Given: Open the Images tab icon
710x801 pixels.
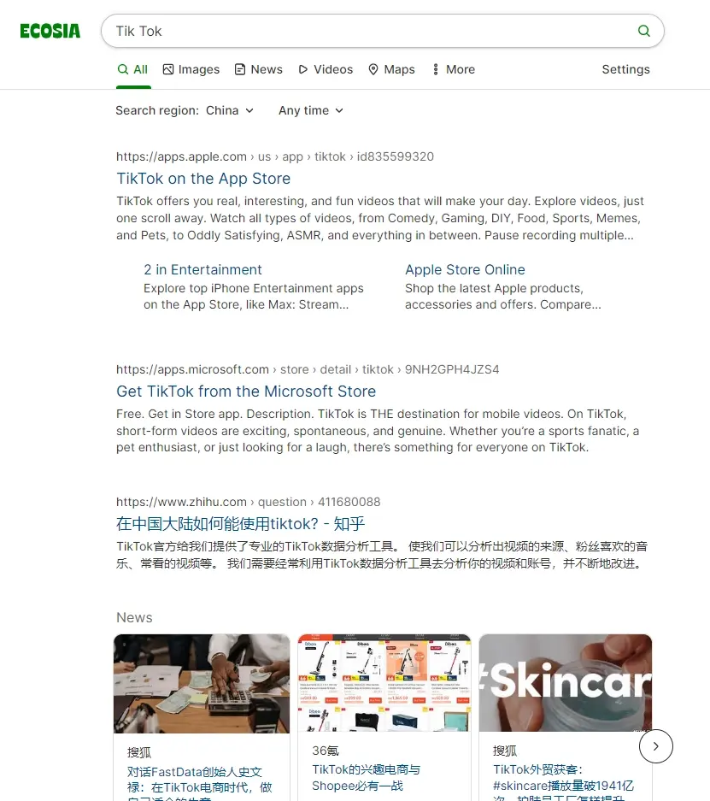Looking at the screenshot, I should [x=168, y=69].
